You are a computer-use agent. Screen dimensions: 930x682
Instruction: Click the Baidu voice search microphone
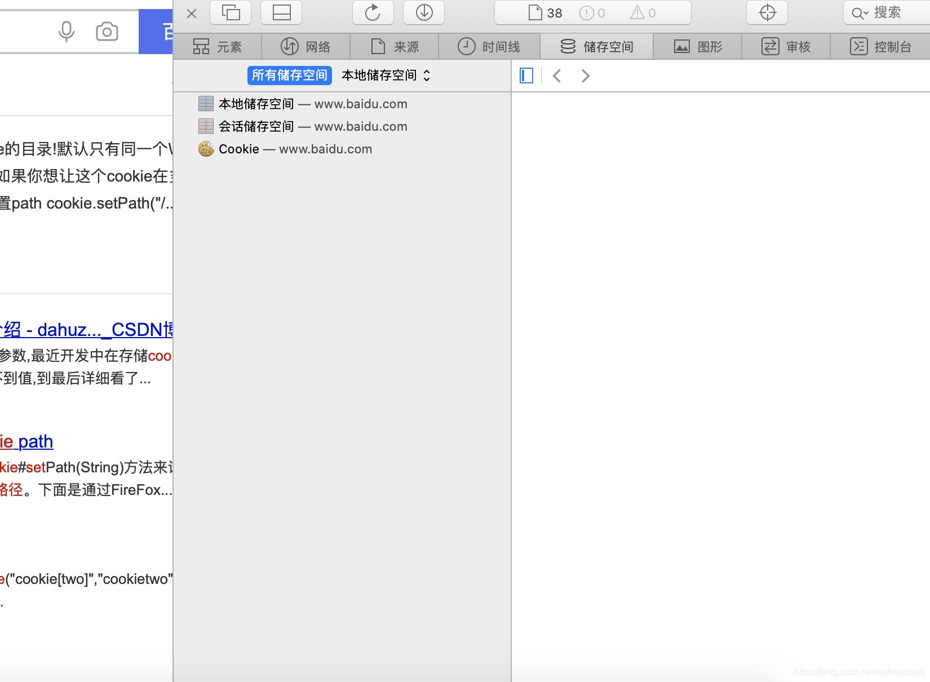[67, 32]
